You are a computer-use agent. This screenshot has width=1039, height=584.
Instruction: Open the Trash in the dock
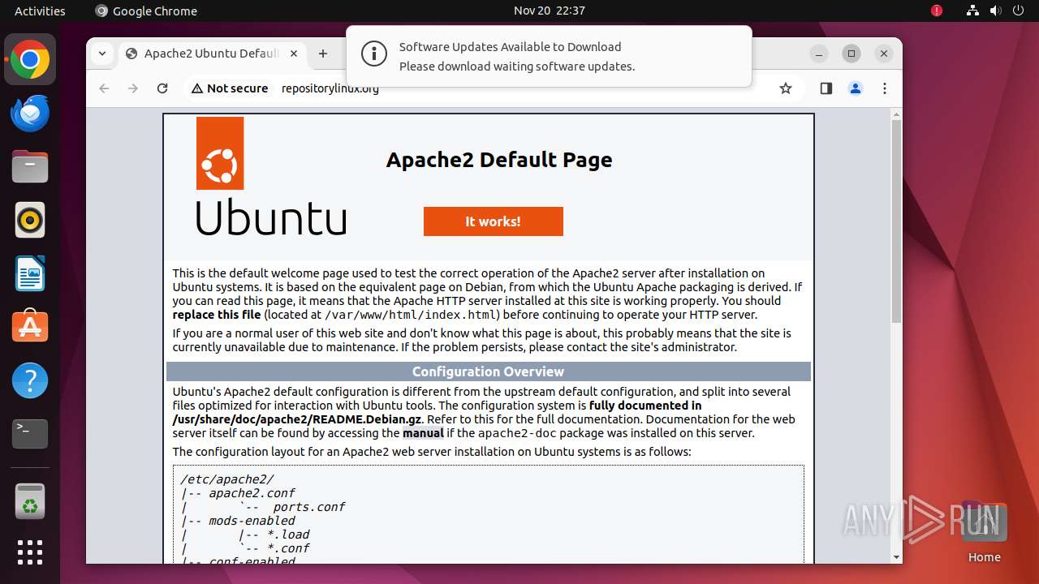tap(30, 500)
